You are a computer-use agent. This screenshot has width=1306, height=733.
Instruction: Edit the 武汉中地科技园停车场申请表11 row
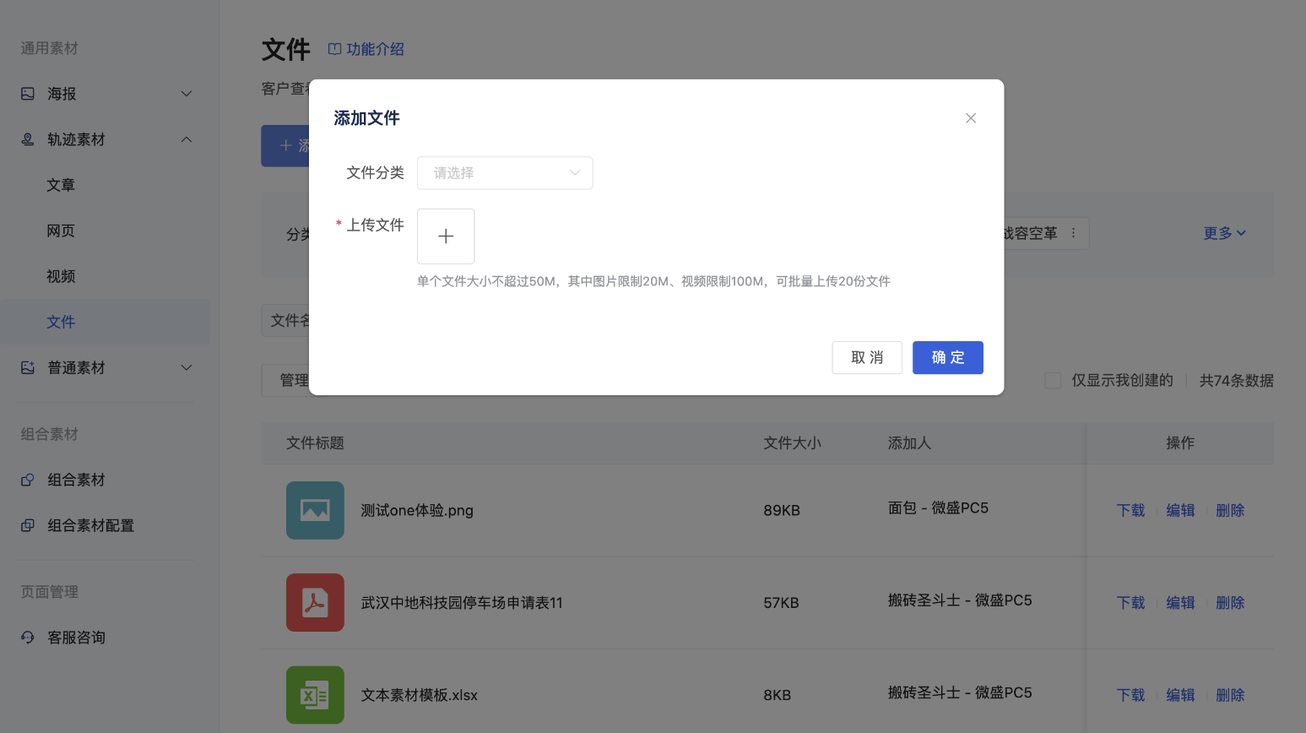(1180, 603)
